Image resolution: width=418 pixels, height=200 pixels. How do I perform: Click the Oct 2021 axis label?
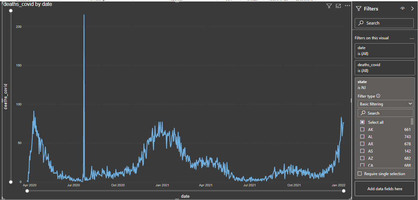(x=294, y=185)
